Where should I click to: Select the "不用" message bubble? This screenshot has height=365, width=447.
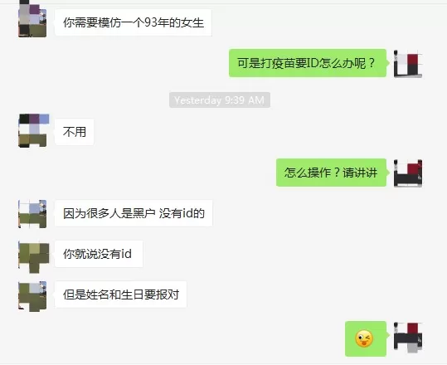click(x=74, y=132)
